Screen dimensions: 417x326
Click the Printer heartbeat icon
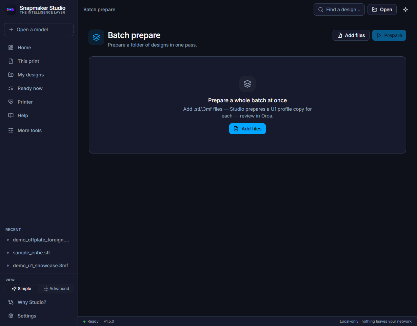(x=11, y=102)
